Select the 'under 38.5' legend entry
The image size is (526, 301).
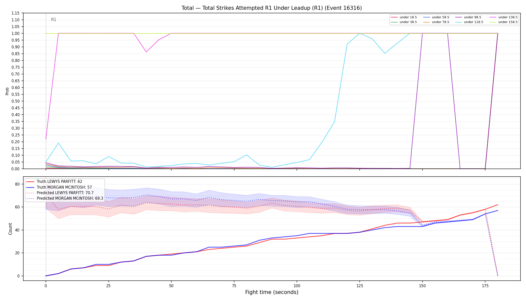tap(404, 22)
